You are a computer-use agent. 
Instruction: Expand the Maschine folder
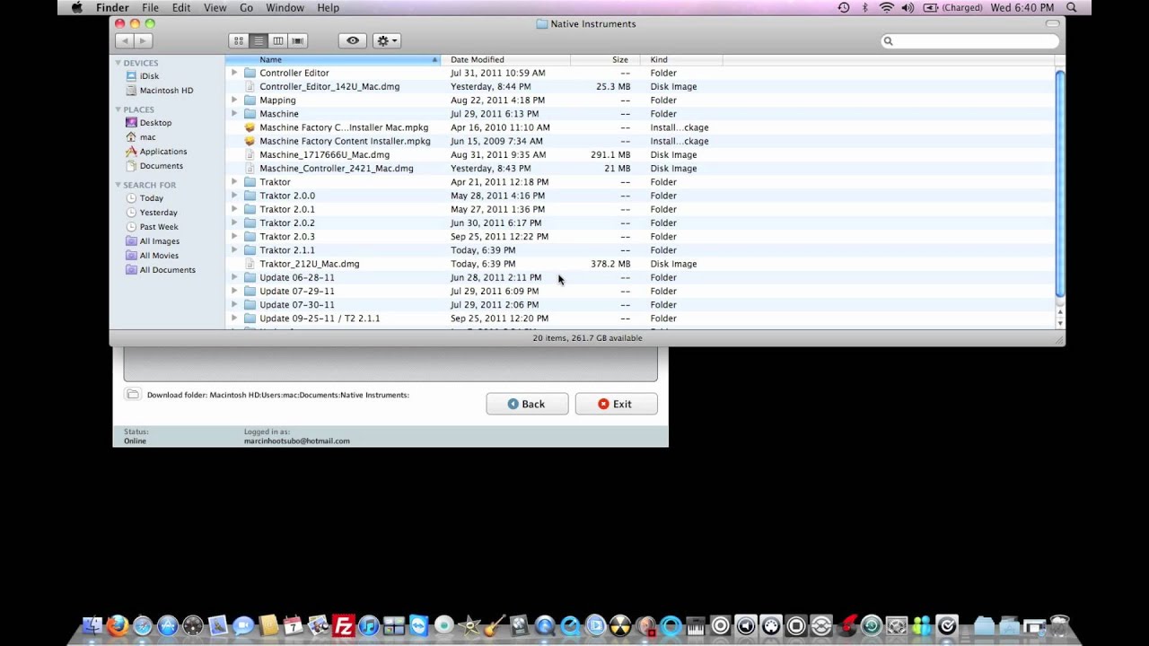234,114
